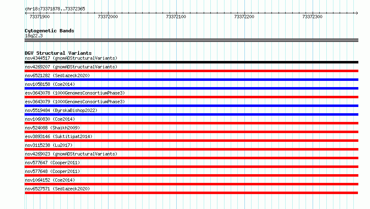Click the esv3893146 (Suktitipat2014) label

pos(59,136)
